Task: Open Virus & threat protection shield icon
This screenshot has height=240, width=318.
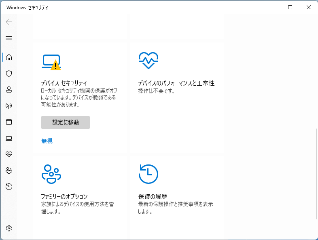Action: tap(9, 74)
